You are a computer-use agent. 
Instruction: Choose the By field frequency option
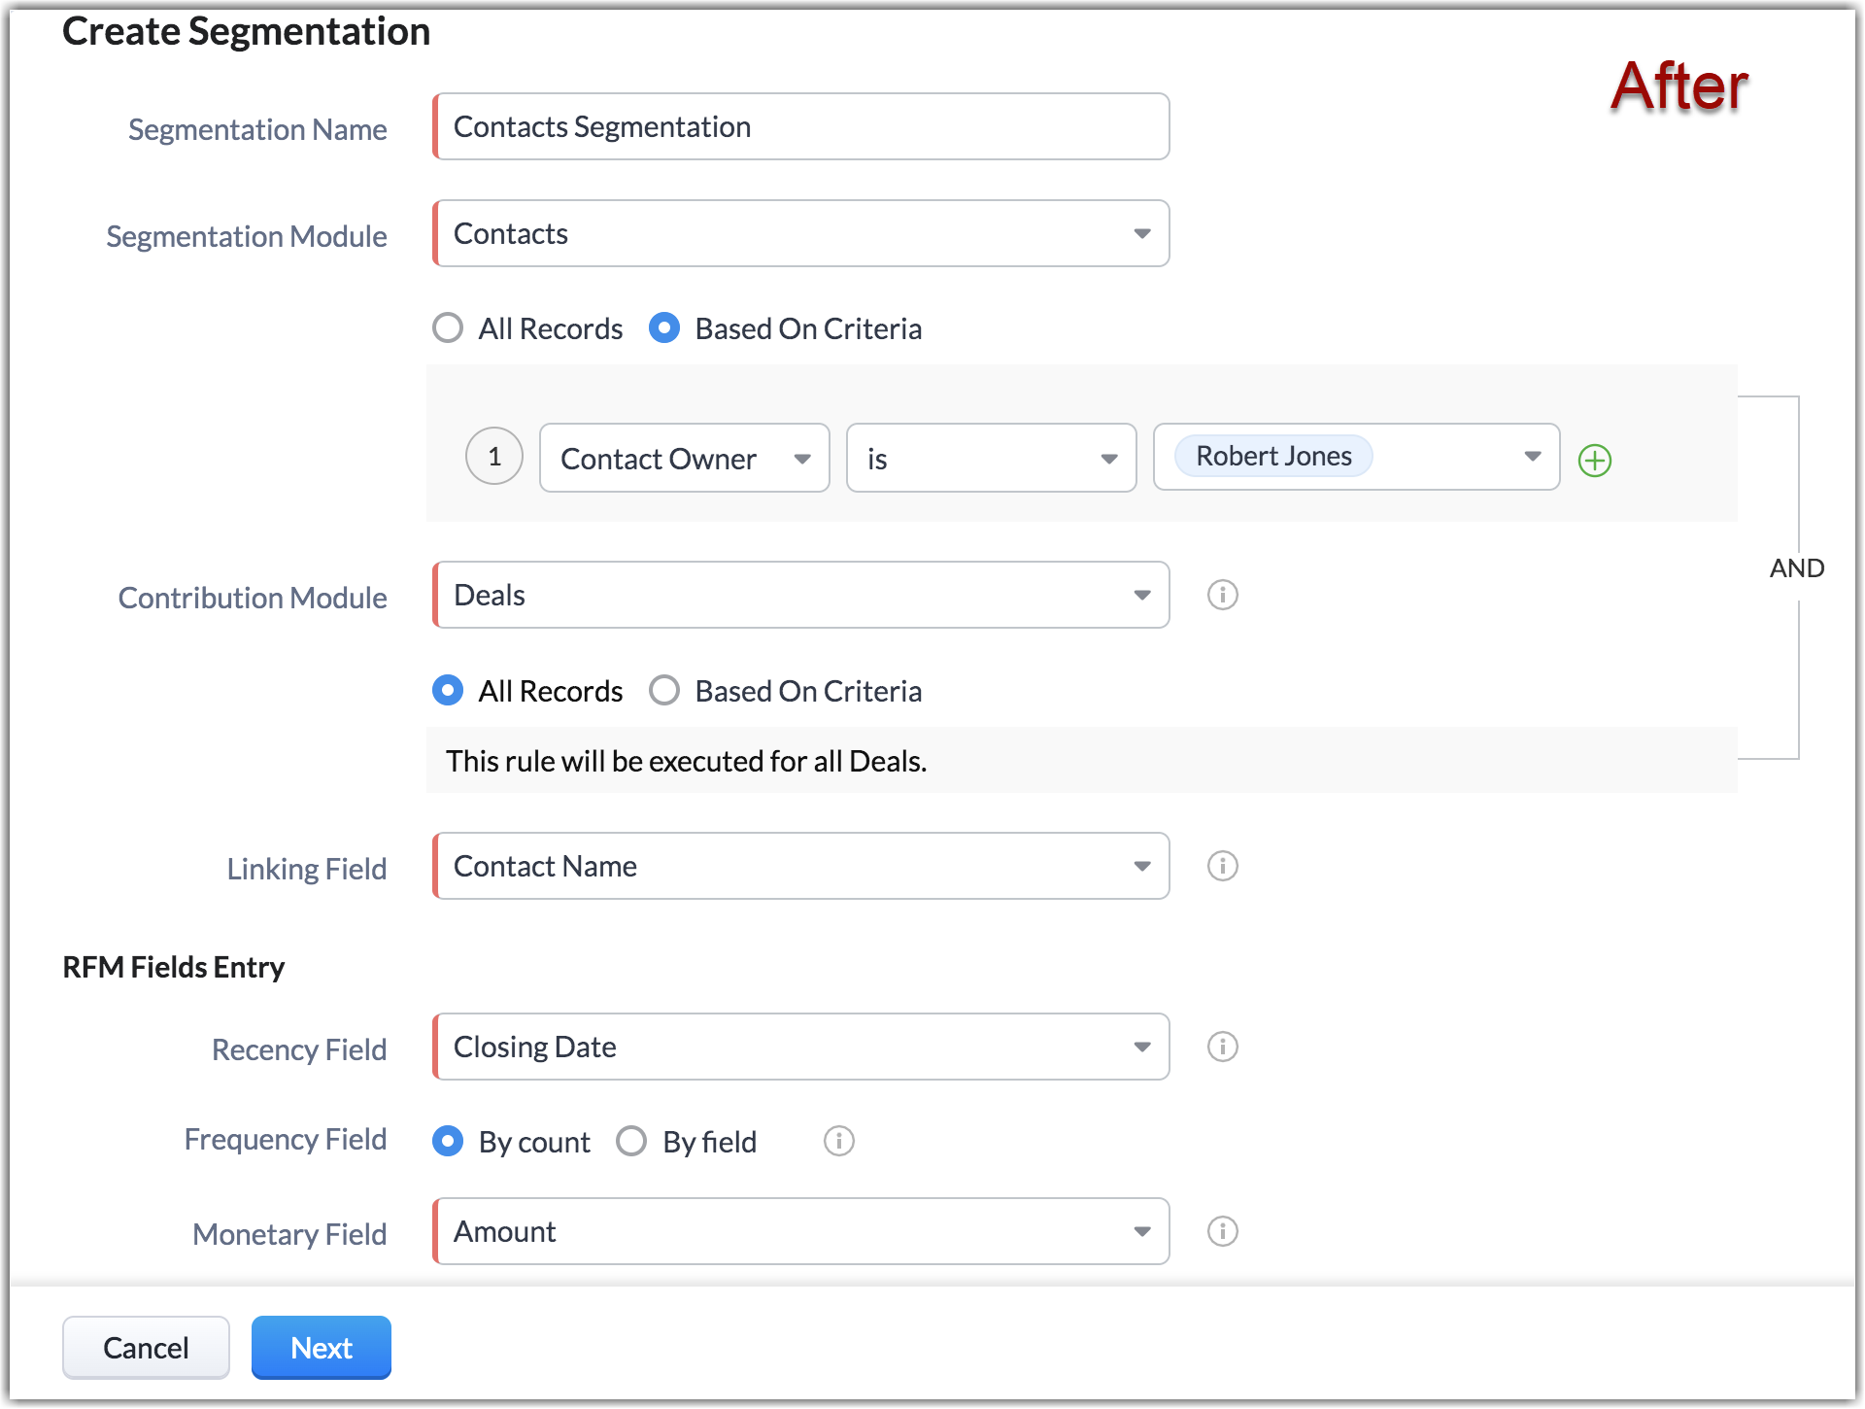click(x=631, y=1141)
